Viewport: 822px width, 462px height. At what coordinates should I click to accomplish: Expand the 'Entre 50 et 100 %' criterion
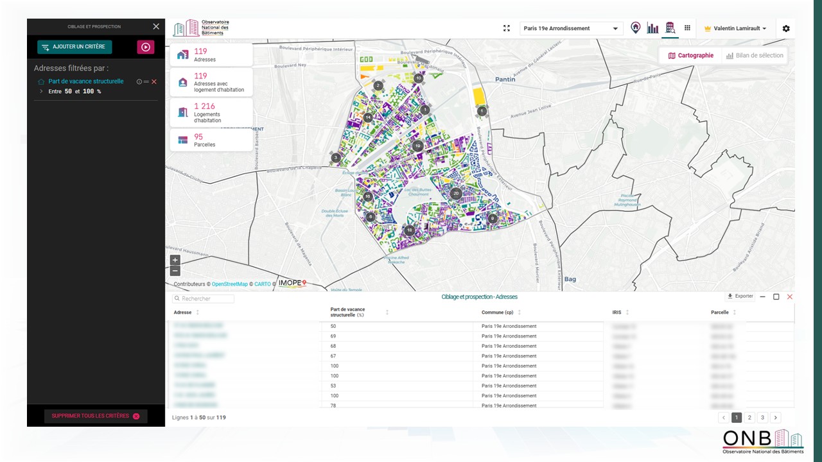41,92
